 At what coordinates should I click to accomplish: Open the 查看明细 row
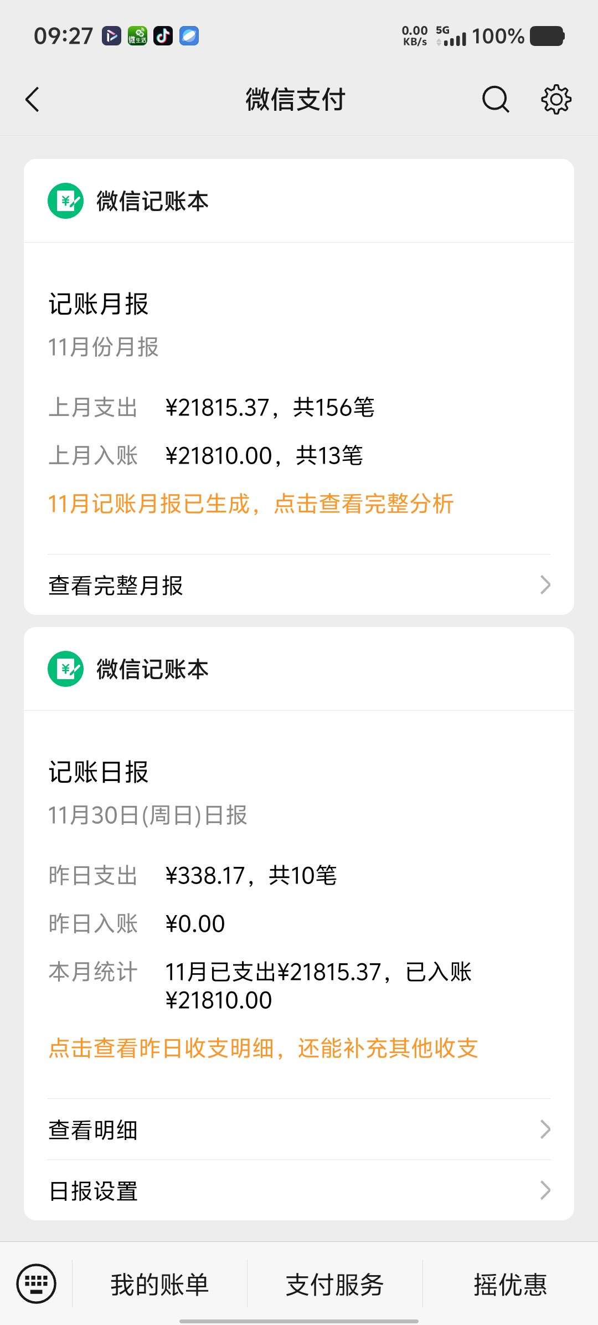point(93,1130)
